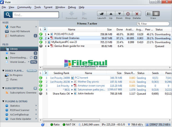The width and height of the screenshot is (172, 127).
Task: Click the find search field
Action: (36, 15)
